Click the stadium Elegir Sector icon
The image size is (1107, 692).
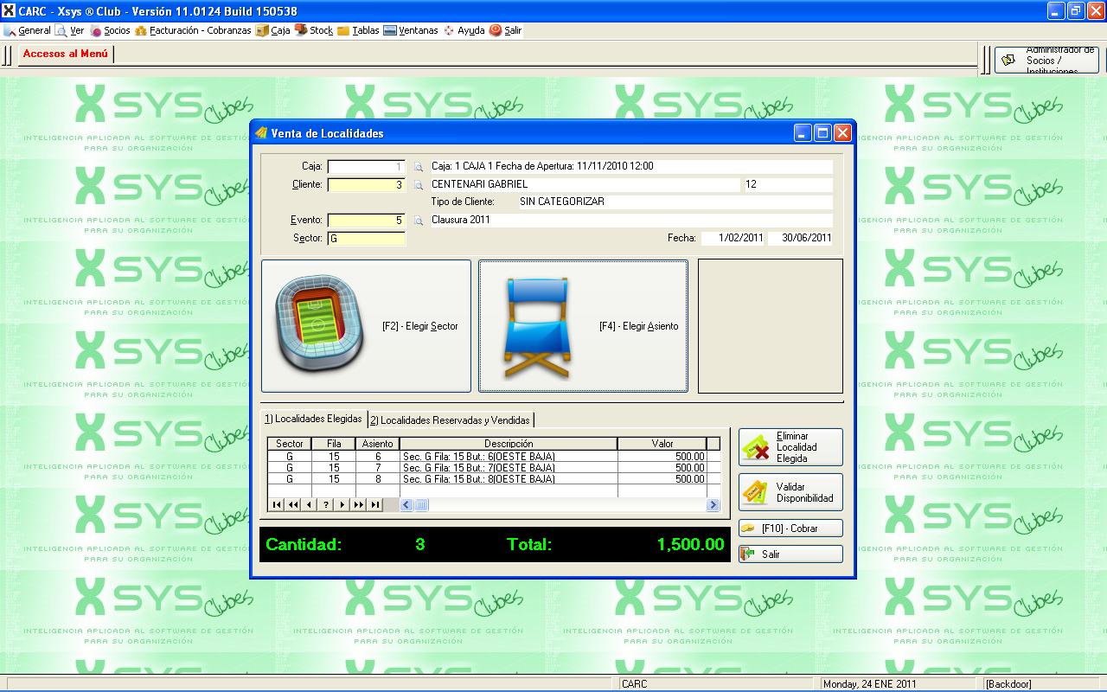pyautogui.click(x=320, y=327)
